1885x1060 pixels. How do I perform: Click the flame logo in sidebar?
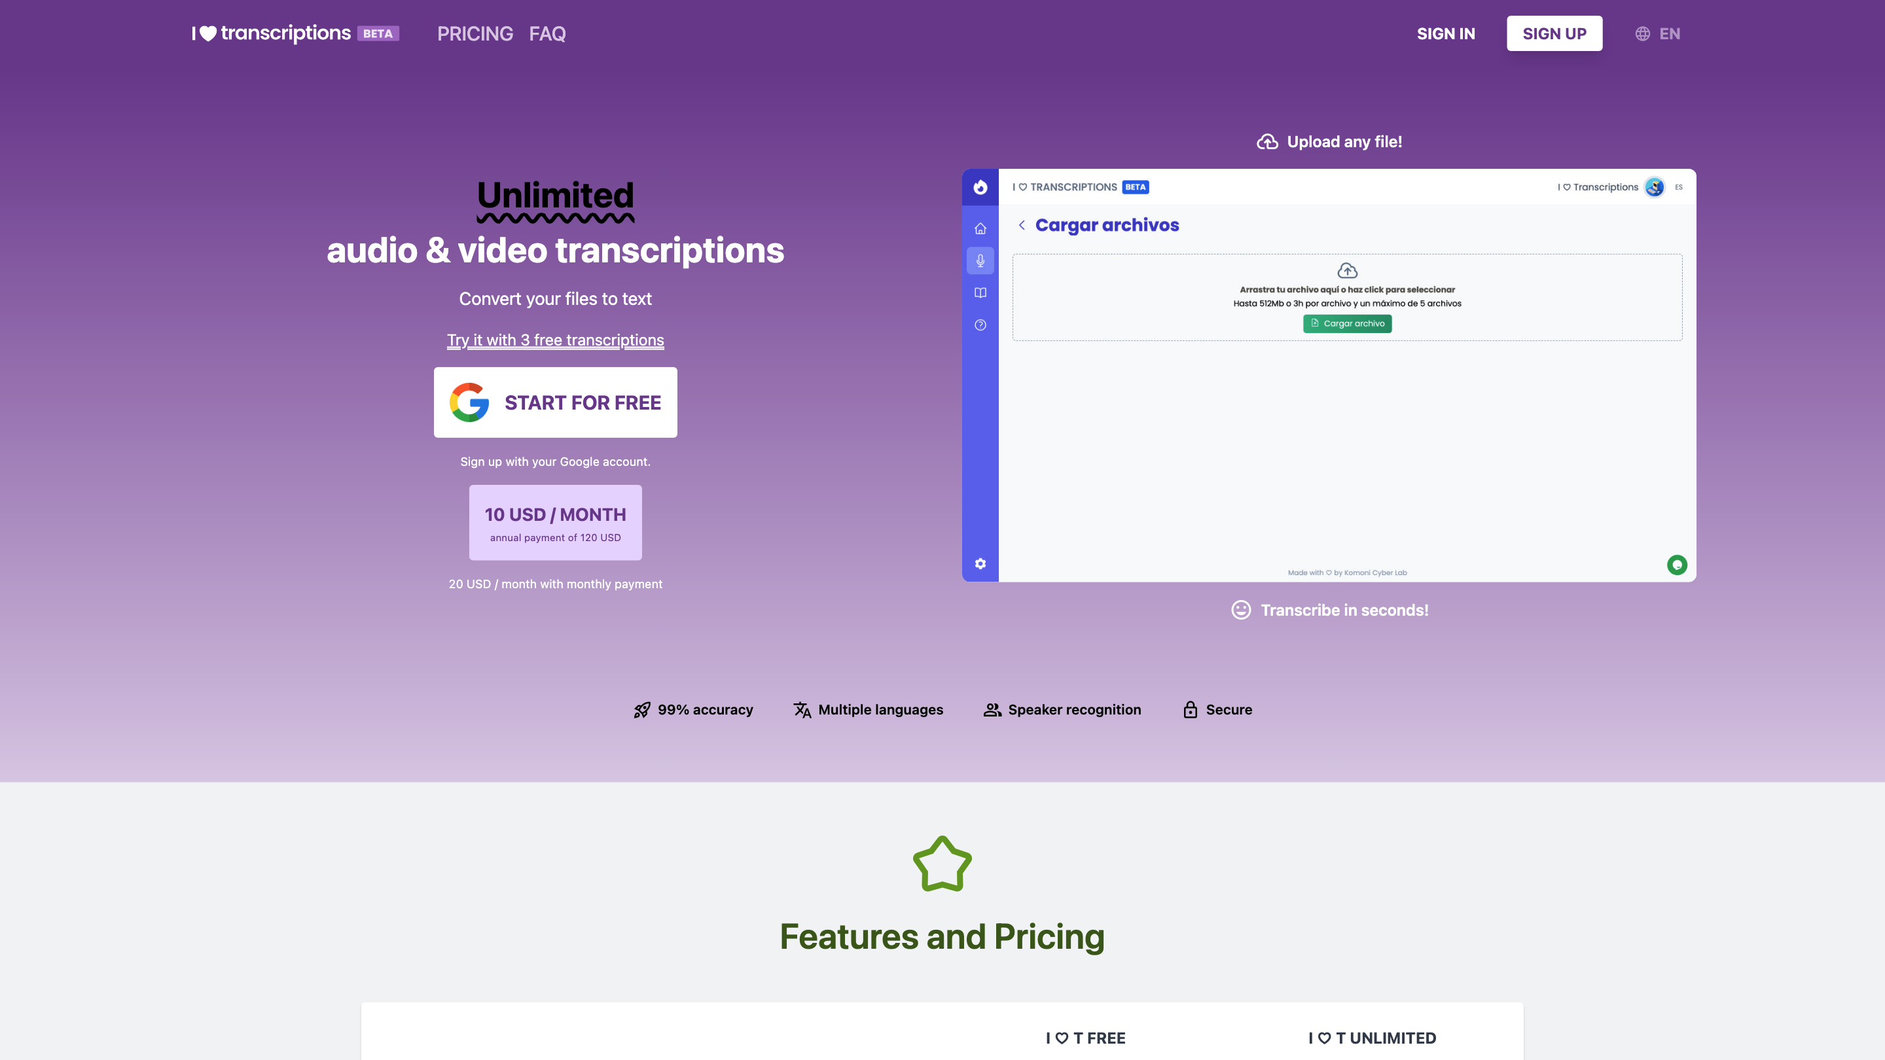tap(980, 187)
